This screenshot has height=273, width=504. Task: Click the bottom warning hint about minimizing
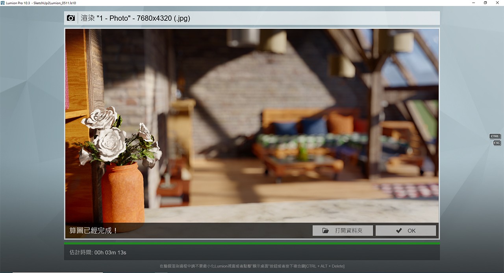point(252,266)
